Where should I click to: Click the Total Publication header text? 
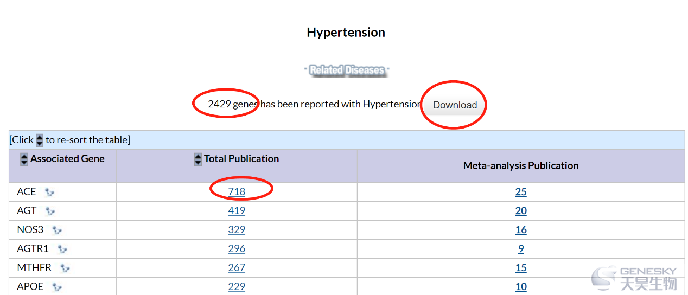tap(241, 159)
